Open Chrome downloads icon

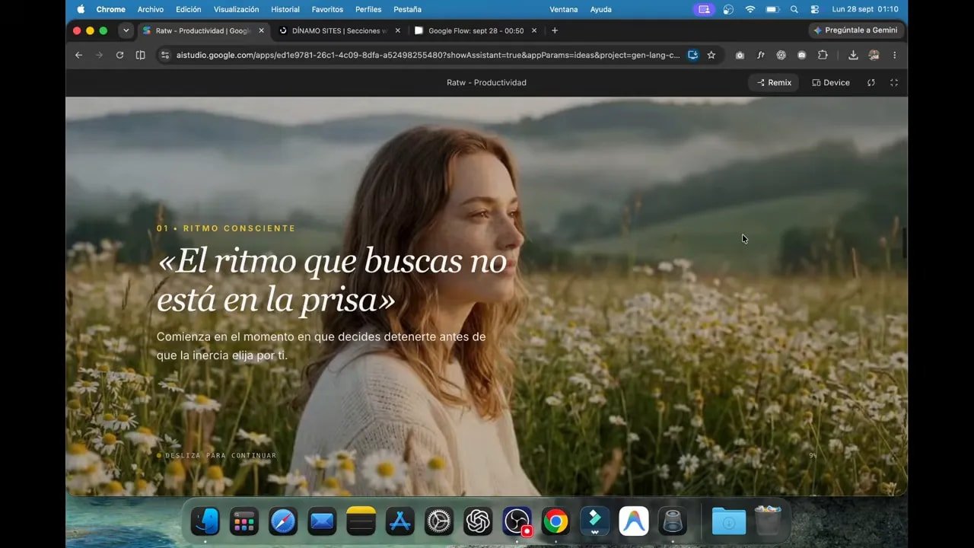coord(853,55)
